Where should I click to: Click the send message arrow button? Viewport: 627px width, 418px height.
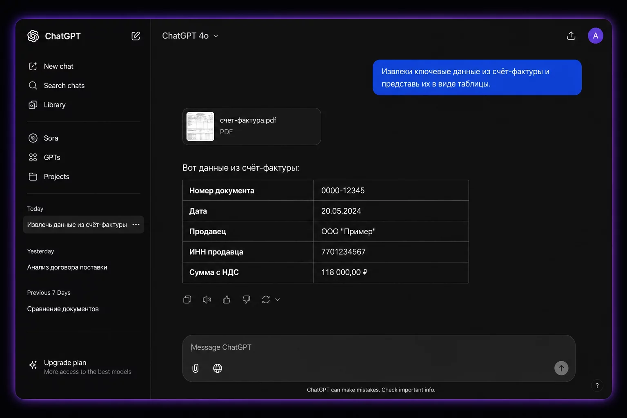pos(561,368)
